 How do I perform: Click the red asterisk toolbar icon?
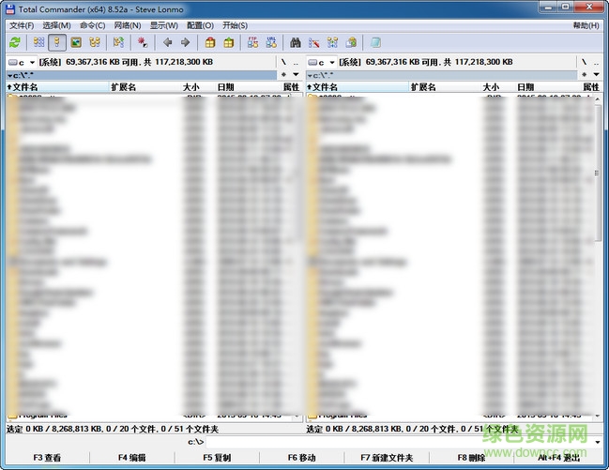(142, 42)
